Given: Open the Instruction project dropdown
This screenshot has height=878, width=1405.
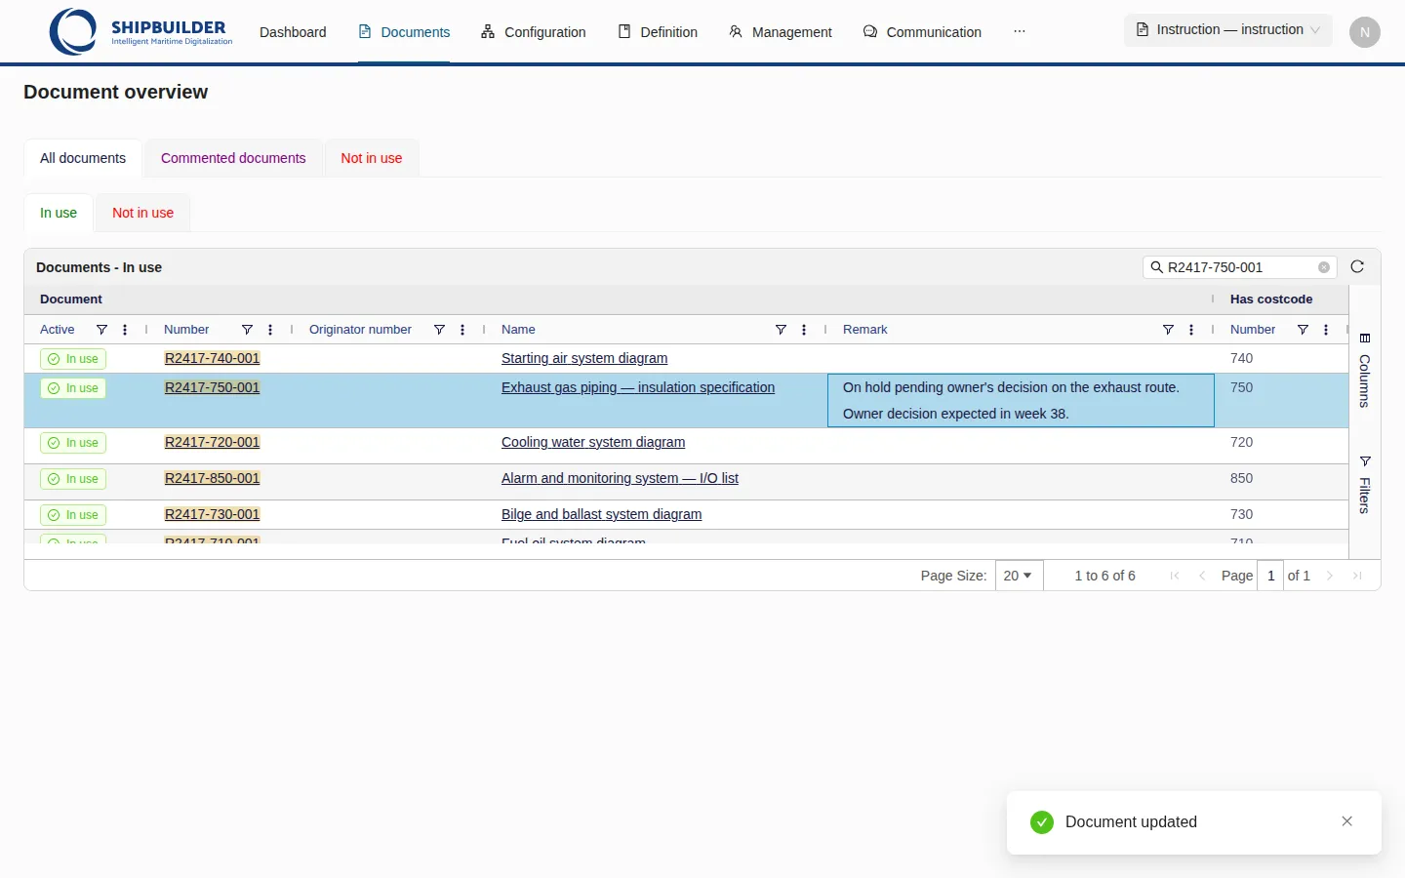Looking at the screenshot, I should tap(1228, 30).
